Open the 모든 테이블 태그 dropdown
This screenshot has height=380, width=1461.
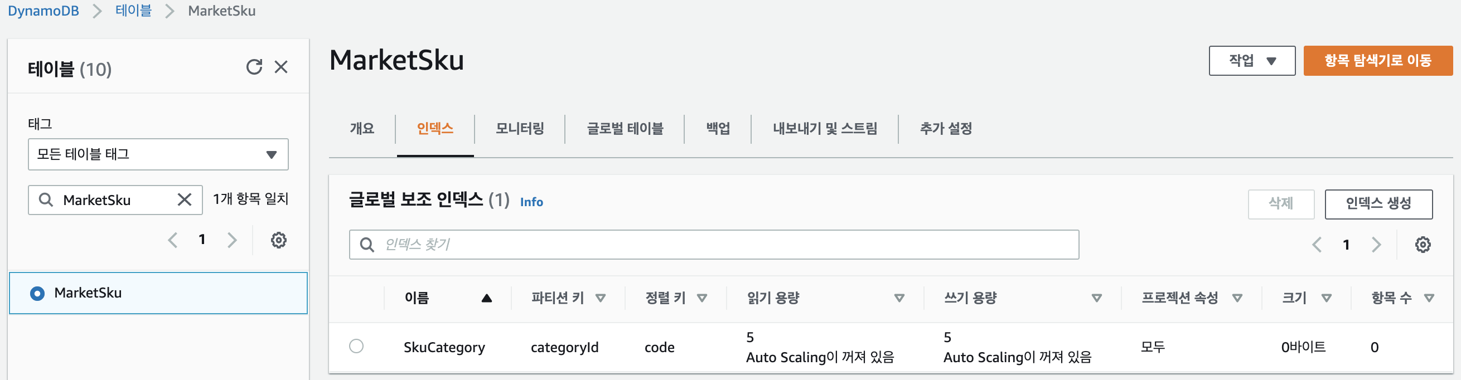click(x=158, y=154)
